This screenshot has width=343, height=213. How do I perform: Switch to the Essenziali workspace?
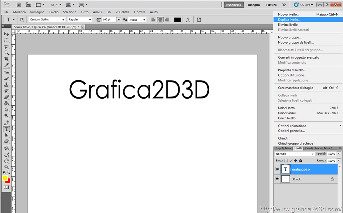click(x=234, y=5)
